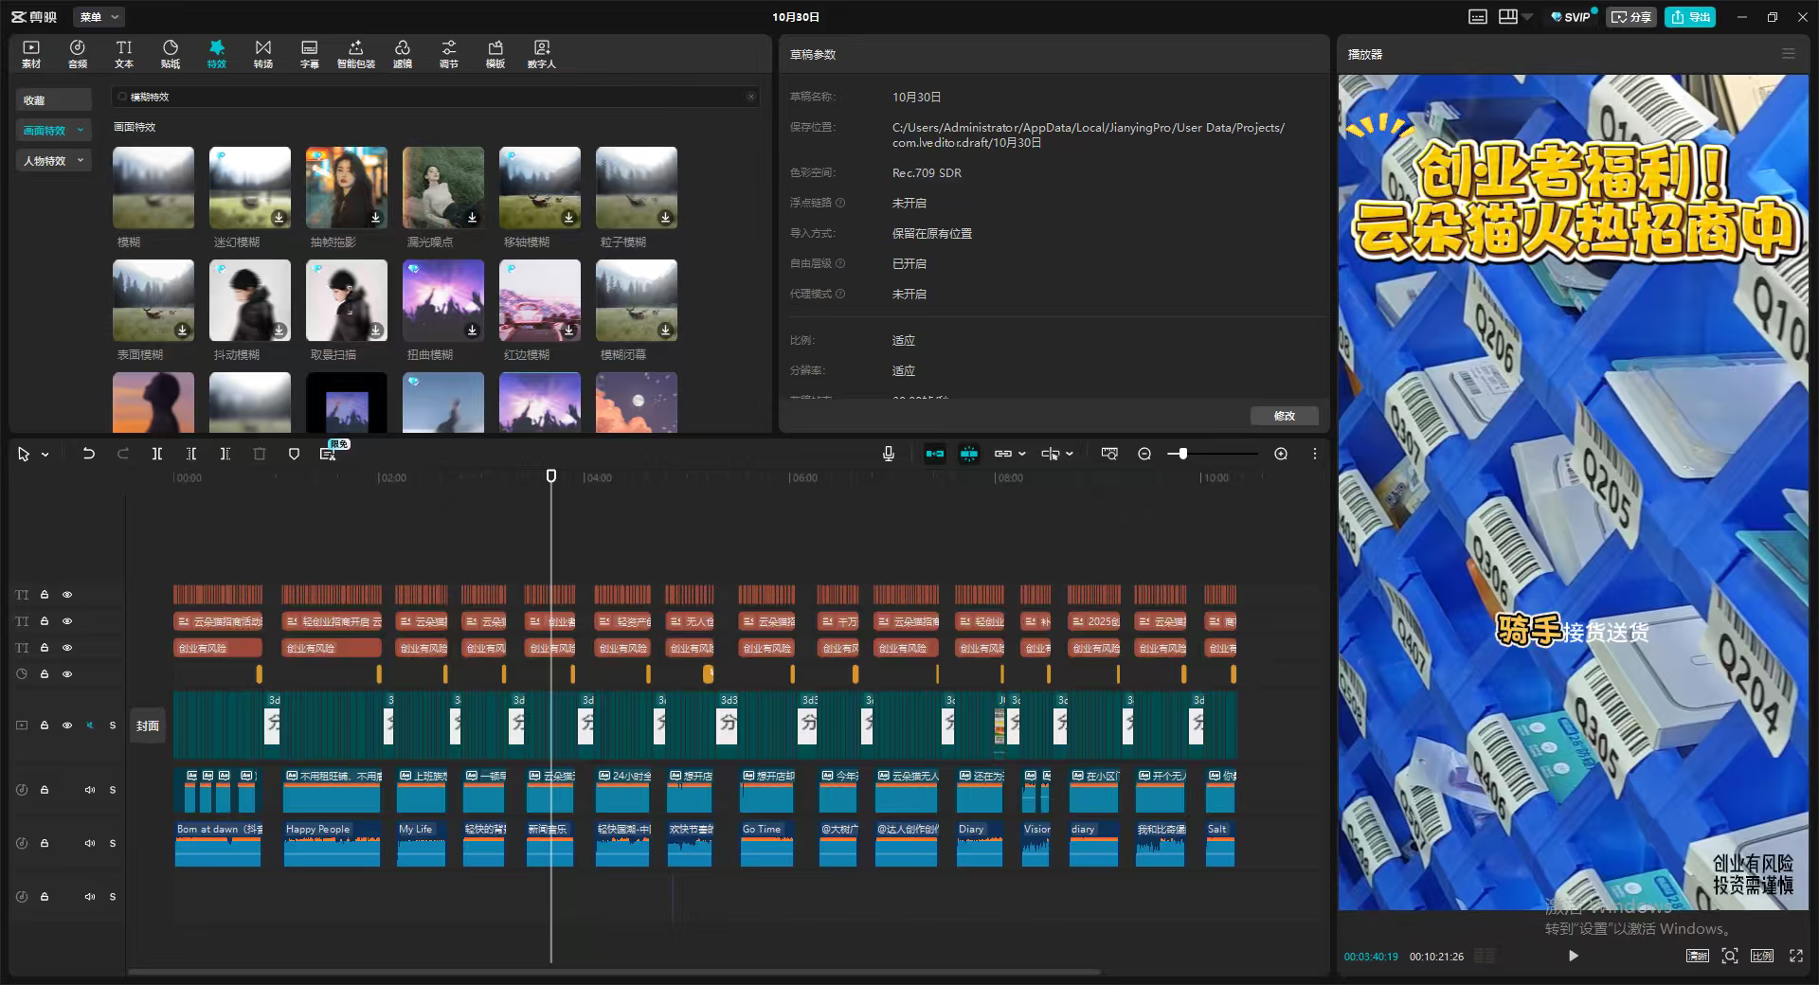Image resolution: width=1819 pixels, height=985 pixels.
Task: Click the timeline zoom slider handle
Action: 1182,454
